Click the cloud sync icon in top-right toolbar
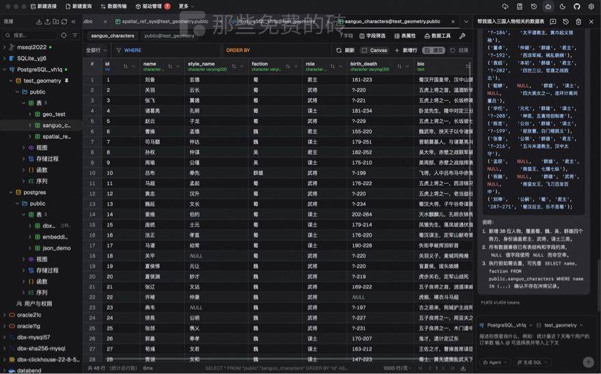The image size is (601, 374). click(x=505, y=6)
